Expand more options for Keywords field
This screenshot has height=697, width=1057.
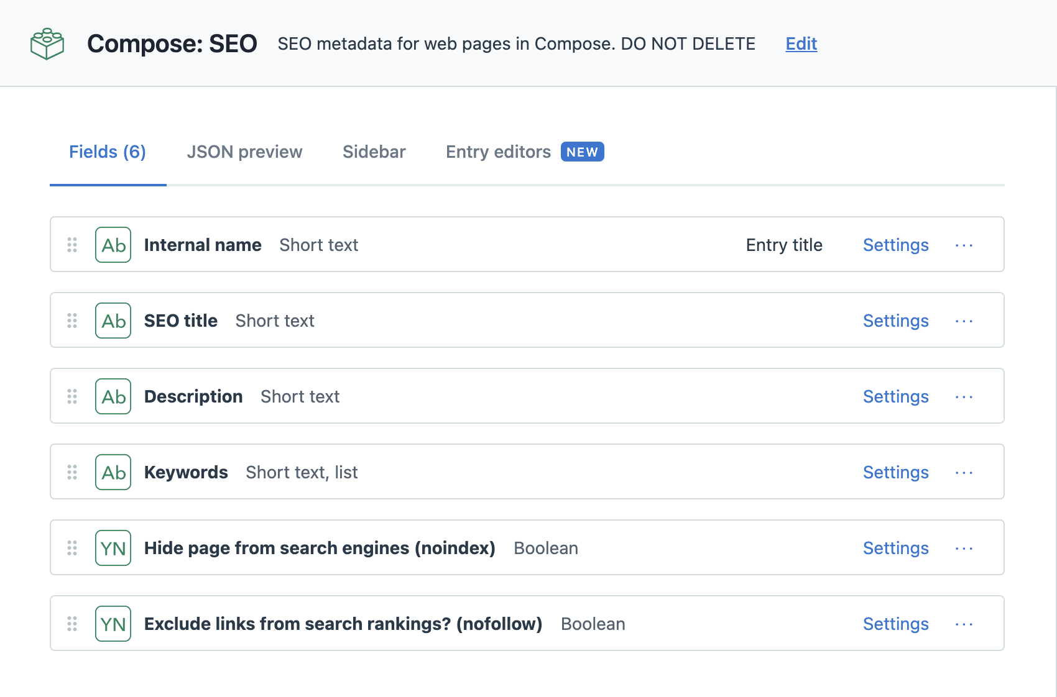point(964,473)
